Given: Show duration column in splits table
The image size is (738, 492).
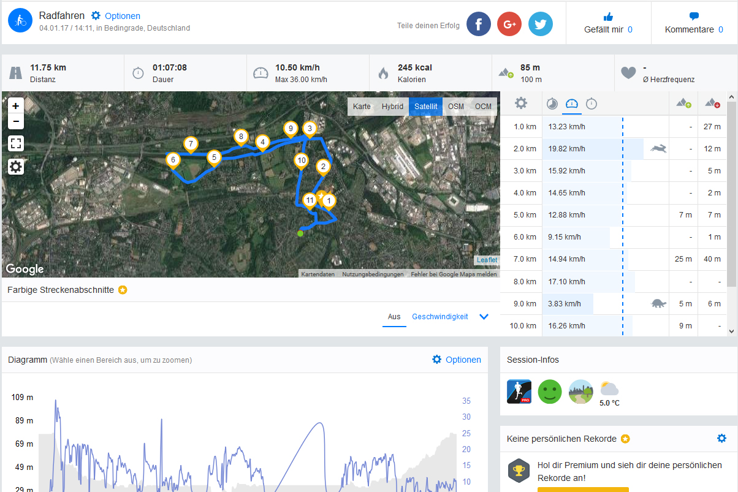Looking at the screenshot, I should tap(592, 104).
